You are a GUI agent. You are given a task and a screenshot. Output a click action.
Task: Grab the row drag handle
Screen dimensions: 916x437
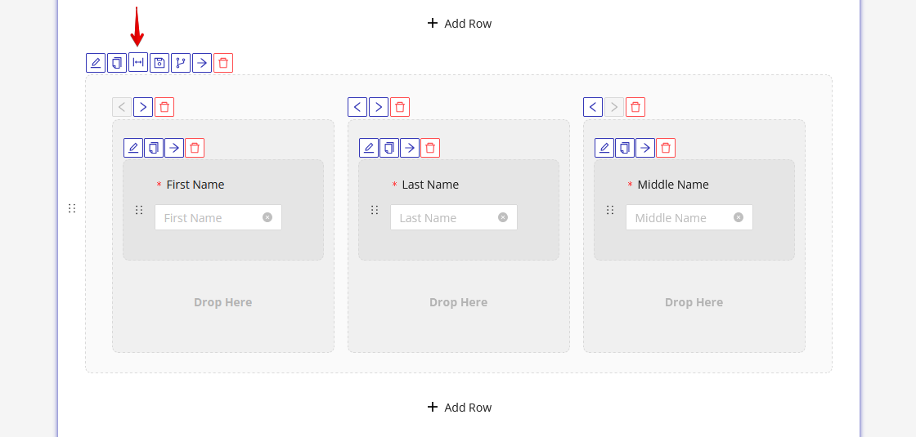(72, 209)
